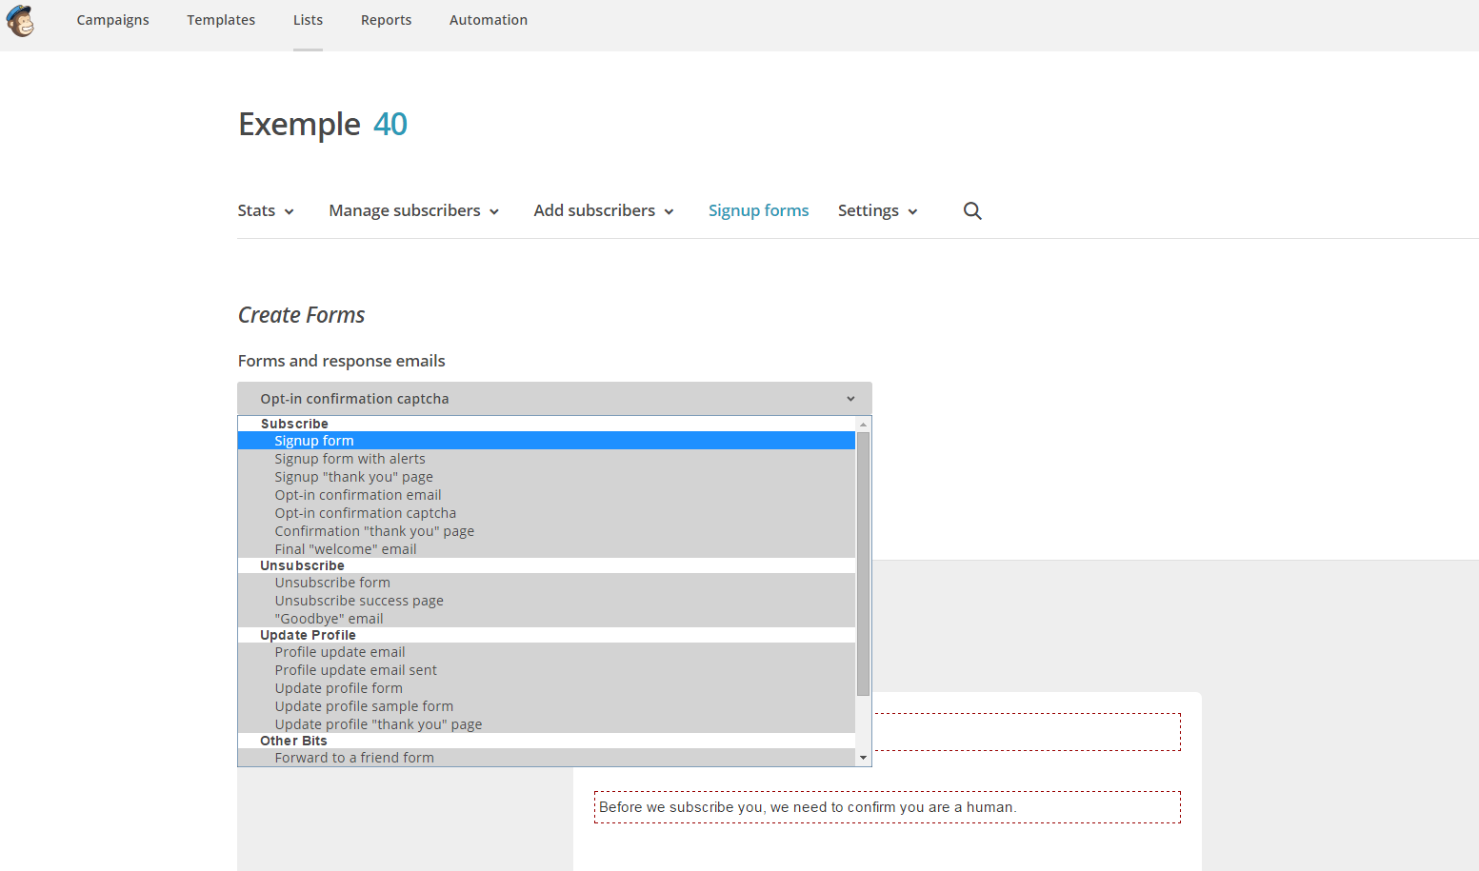The width and height of the screenshot is (1479, 871).
Task: Select 'Forward to a friend form' option
Action: (547, 758)
